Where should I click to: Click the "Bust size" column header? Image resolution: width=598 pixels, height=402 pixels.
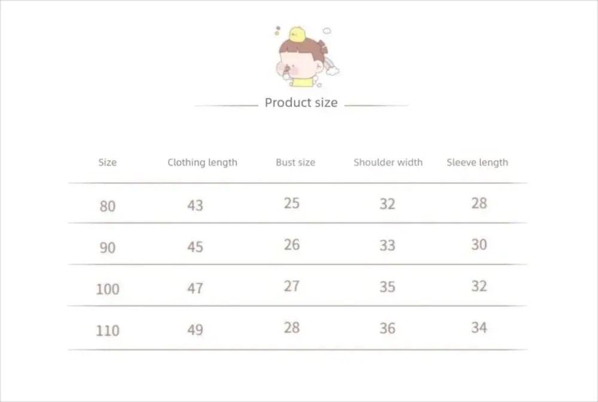click(295, 163)
